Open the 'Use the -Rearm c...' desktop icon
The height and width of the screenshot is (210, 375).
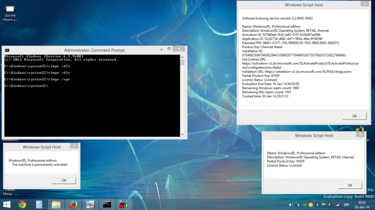[x=10, y=13]
